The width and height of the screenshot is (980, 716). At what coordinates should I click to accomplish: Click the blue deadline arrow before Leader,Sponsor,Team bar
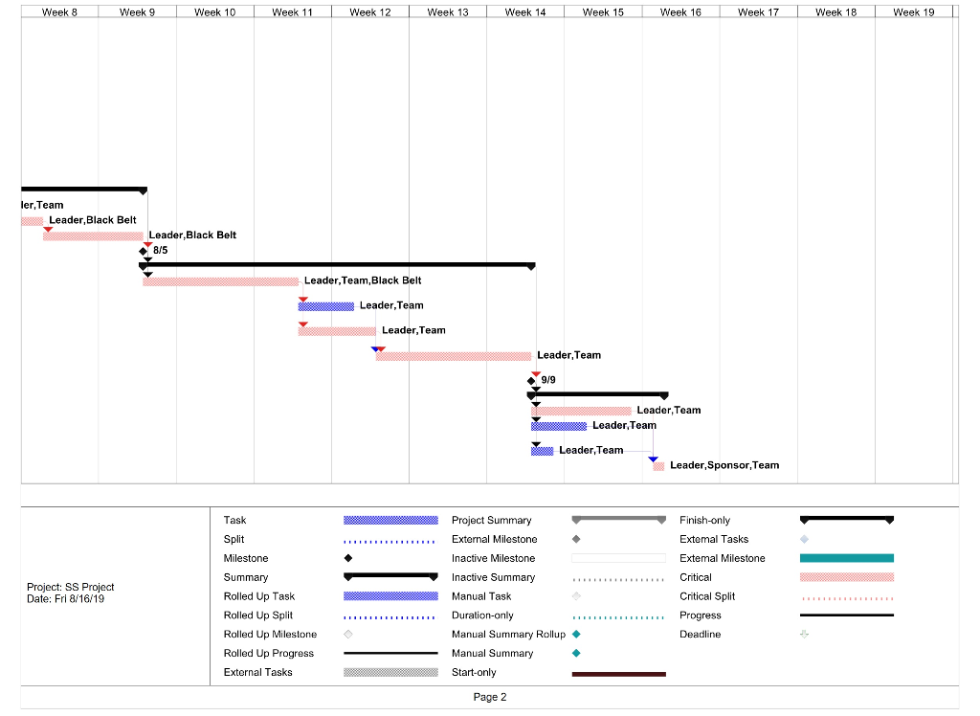coord(654,460)
